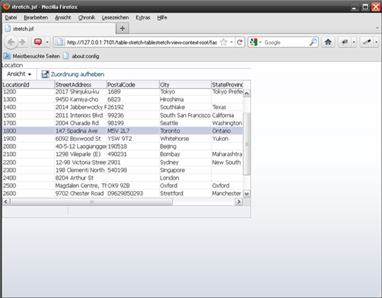Click table vertical scroll up arrow
The width and height of the screenshot is (382, 298).
(x=247, y=94)
